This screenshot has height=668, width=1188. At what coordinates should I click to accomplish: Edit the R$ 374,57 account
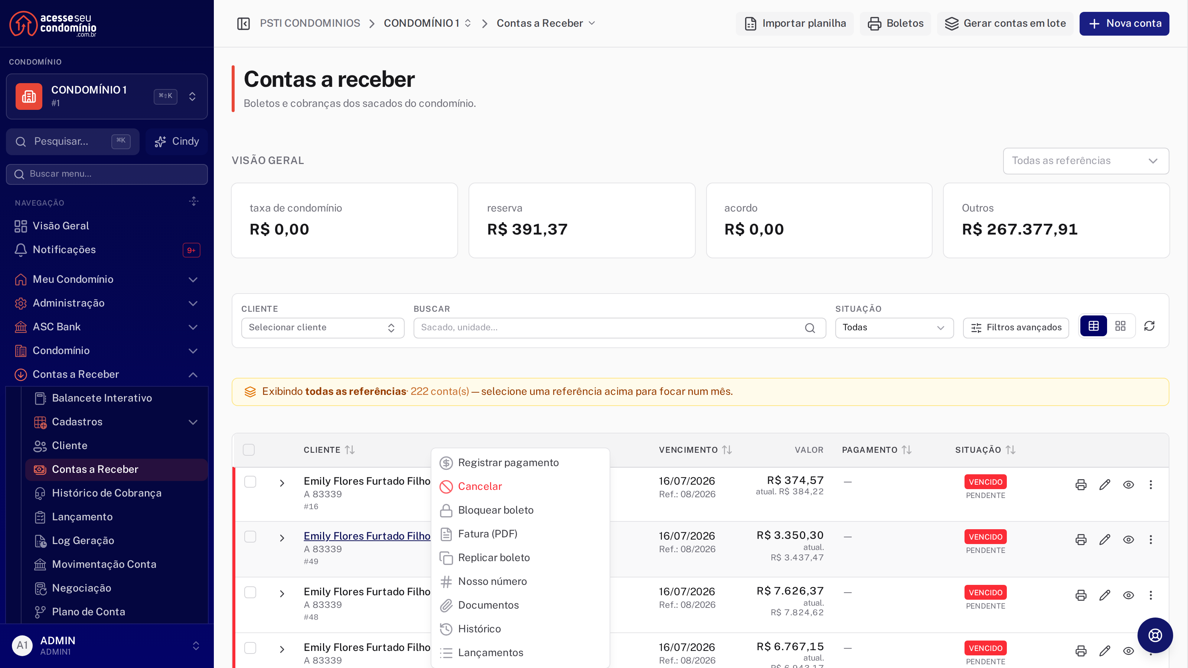pos(1104,485)
